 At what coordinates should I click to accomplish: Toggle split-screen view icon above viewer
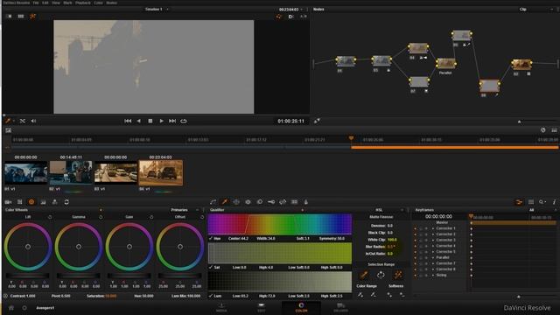coord(21,17)
